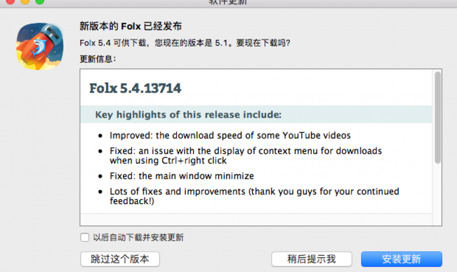Choose 稍后提示我 to be reminded later

tap(312, 259)
